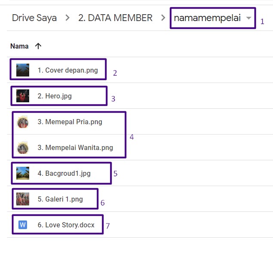Click the Bacgroud1.jpg image thumbnail
This screenshot has width=273, height=254.
coord(23,173)
